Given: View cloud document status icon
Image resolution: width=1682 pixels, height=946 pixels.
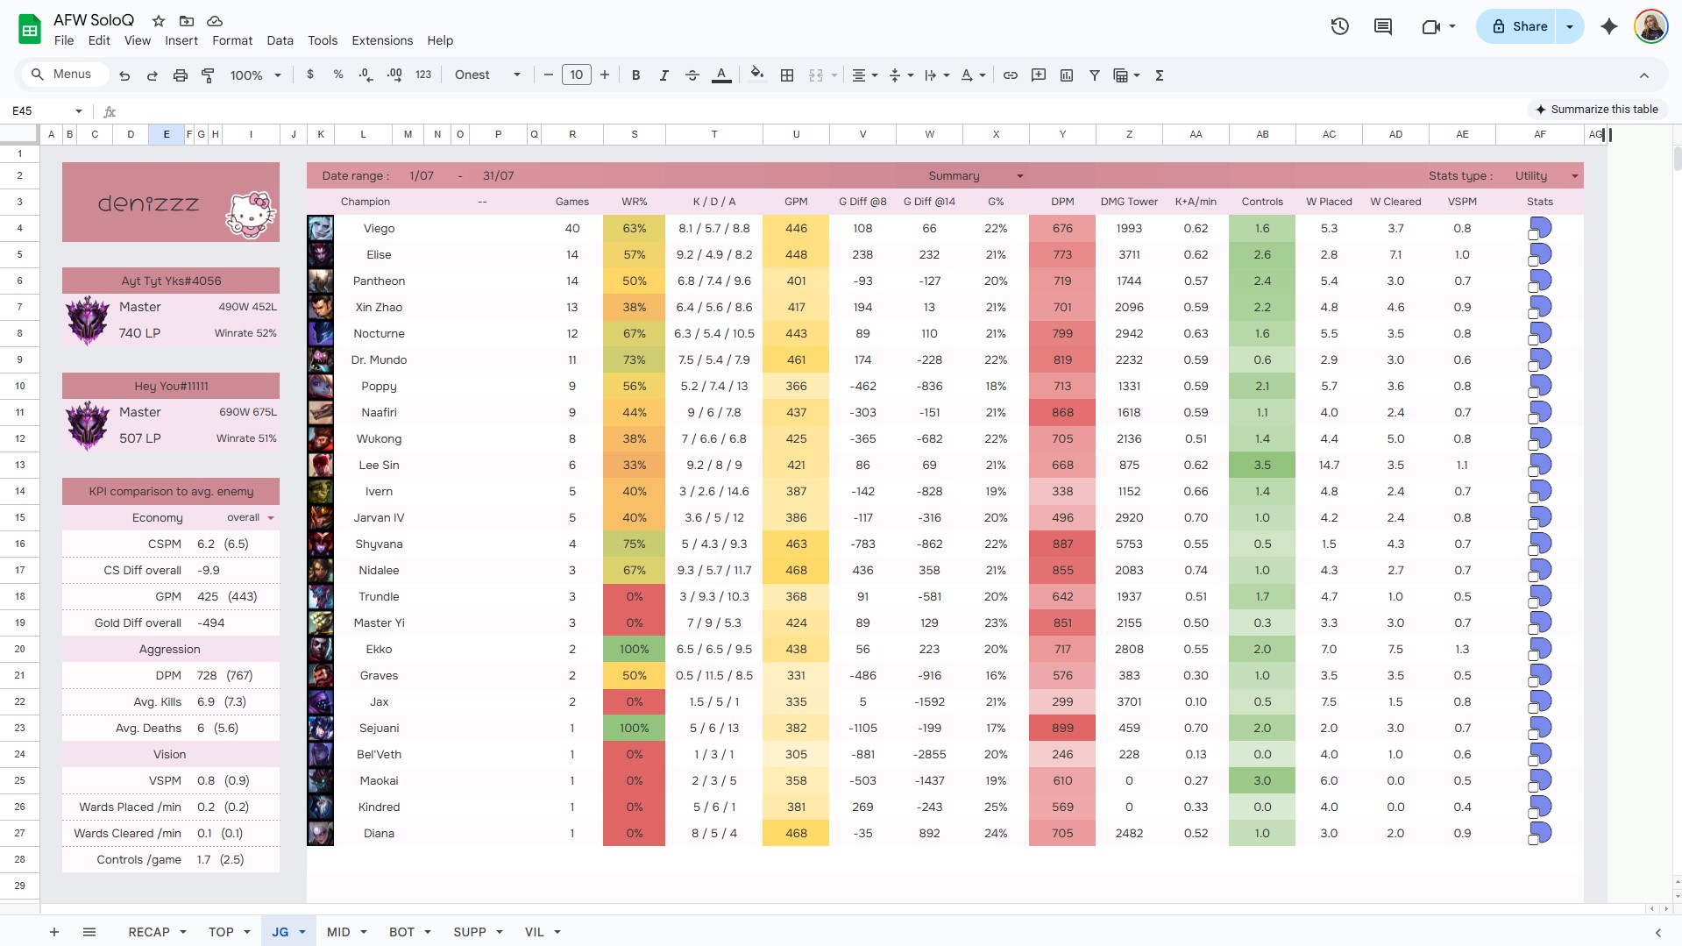Looking at the screenshot, I should pos(215,20).
